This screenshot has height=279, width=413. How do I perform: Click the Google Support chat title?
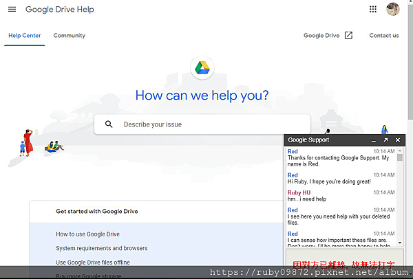[x=308, y=140]
